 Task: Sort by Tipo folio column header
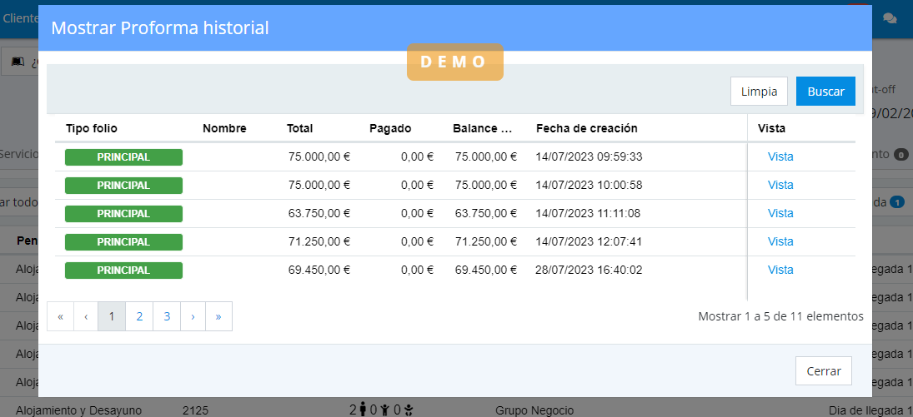pos(92,128)
